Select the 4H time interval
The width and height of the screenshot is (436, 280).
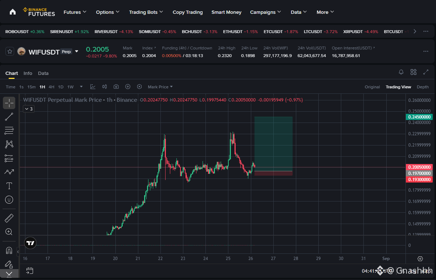point(52,87)
